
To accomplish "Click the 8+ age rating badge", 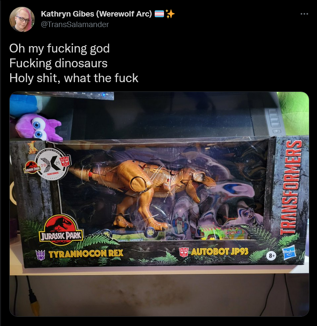I will (271, 256).
